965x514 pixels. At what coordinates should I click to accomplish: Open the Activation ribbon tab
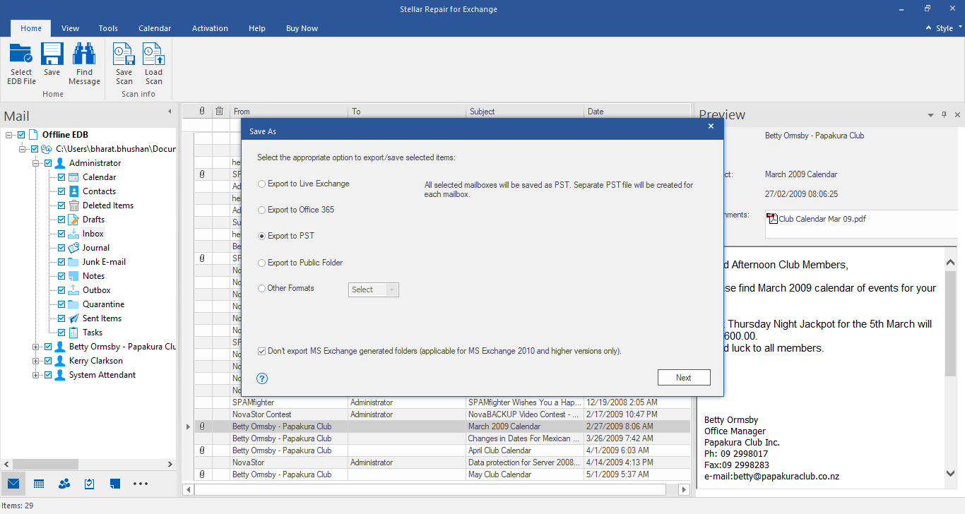coord(210,28)
